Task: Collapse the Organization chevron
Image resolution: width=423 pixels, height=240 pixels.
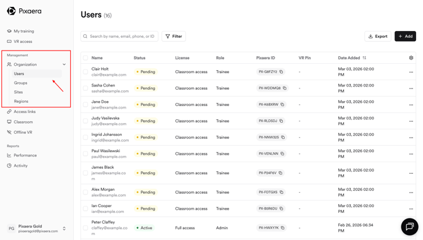Action: coord(64,64)
